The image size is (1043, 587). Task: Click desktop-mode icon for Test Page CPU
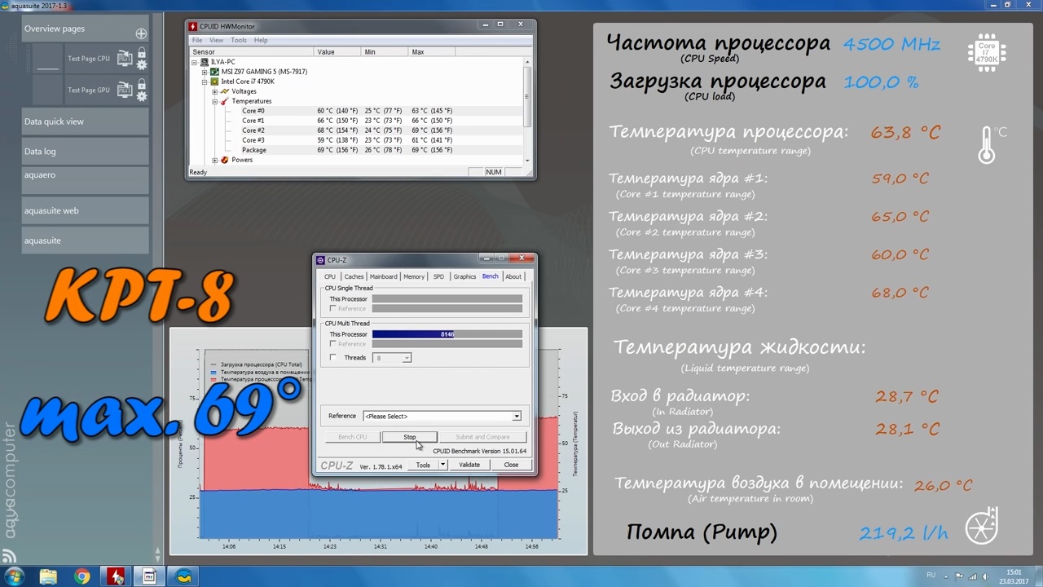125,58
